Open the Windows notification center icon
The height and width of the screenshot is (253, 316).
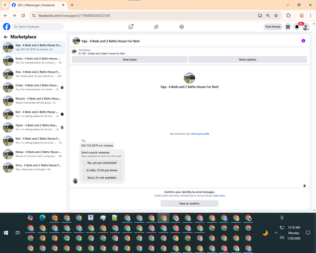(308, 233)
